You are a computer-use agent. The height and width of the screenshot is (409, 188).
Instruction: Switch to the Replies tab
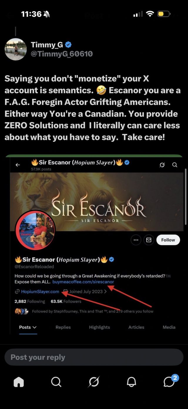63,327
